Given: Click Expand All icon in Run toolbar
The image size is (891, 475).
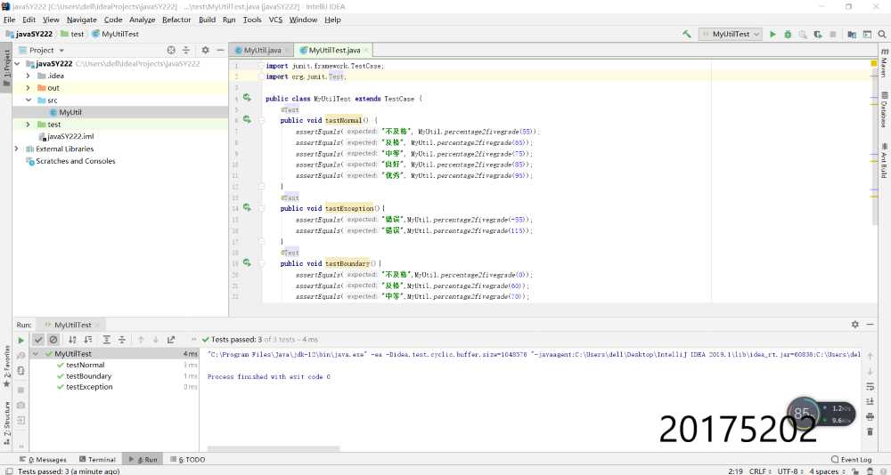Looking at the screenshot, I should 106,340.
